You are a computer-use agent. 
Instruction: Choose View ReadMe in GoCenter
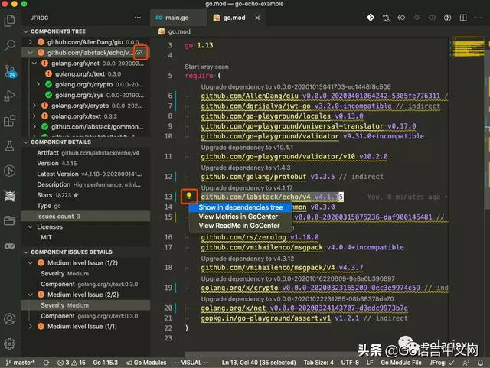[239, 226]
